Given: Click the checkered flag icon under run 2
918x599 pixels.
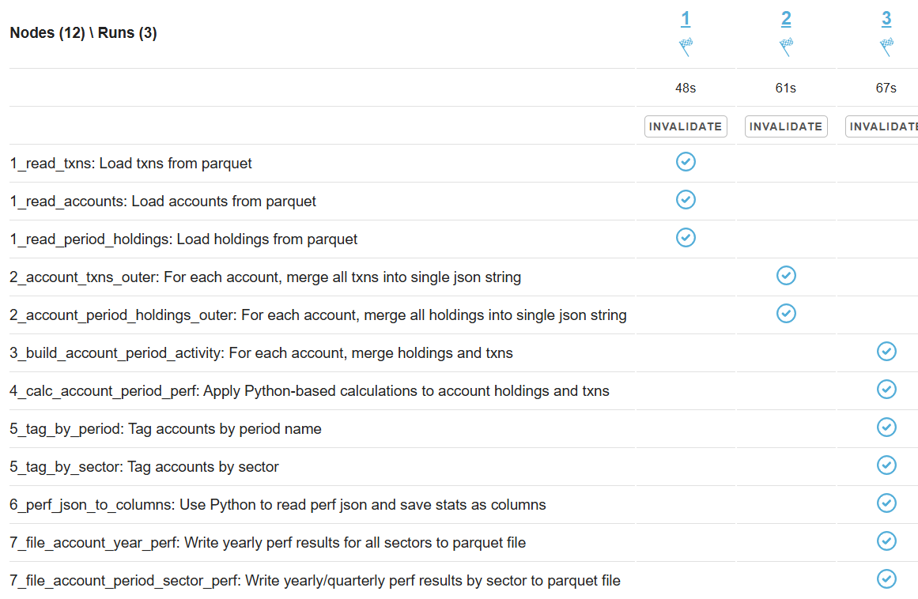Looking at the screenshot, I should click(x=786, y=47).
